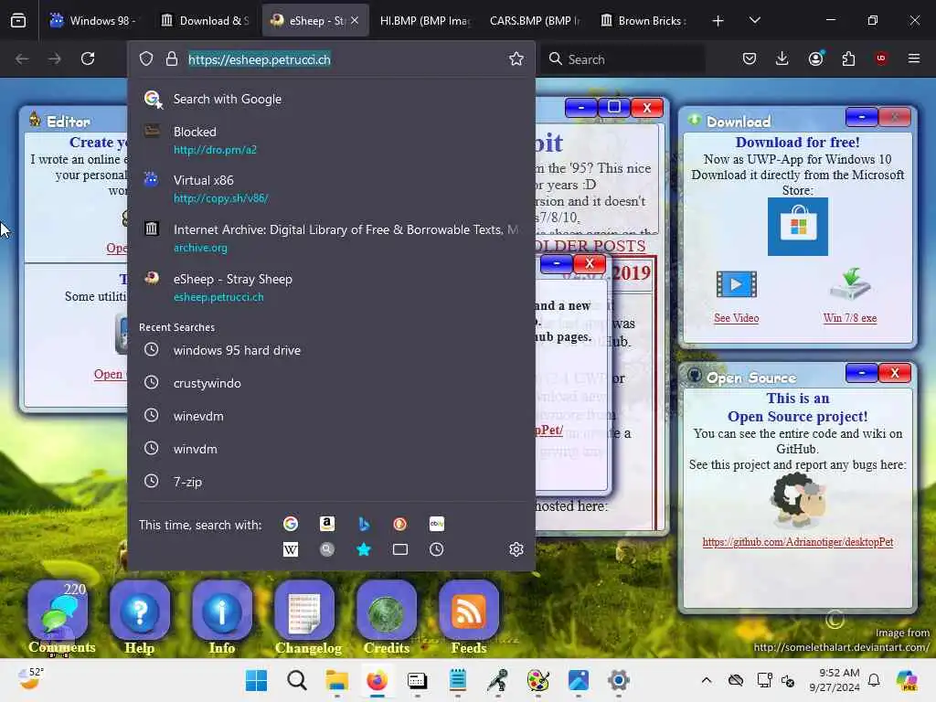Open Firefox View icon at the tab strip start
Viewport: 936px width, 702px height.
click(x=18, y=20)
